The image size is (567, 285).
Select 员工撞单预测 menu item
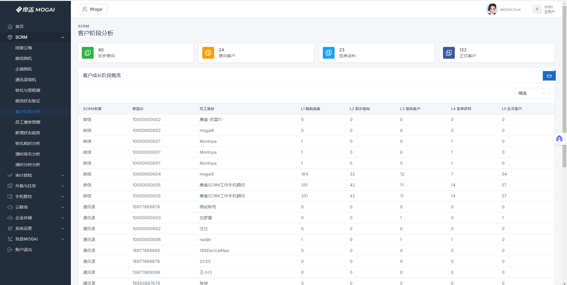(x=28, y=122)
